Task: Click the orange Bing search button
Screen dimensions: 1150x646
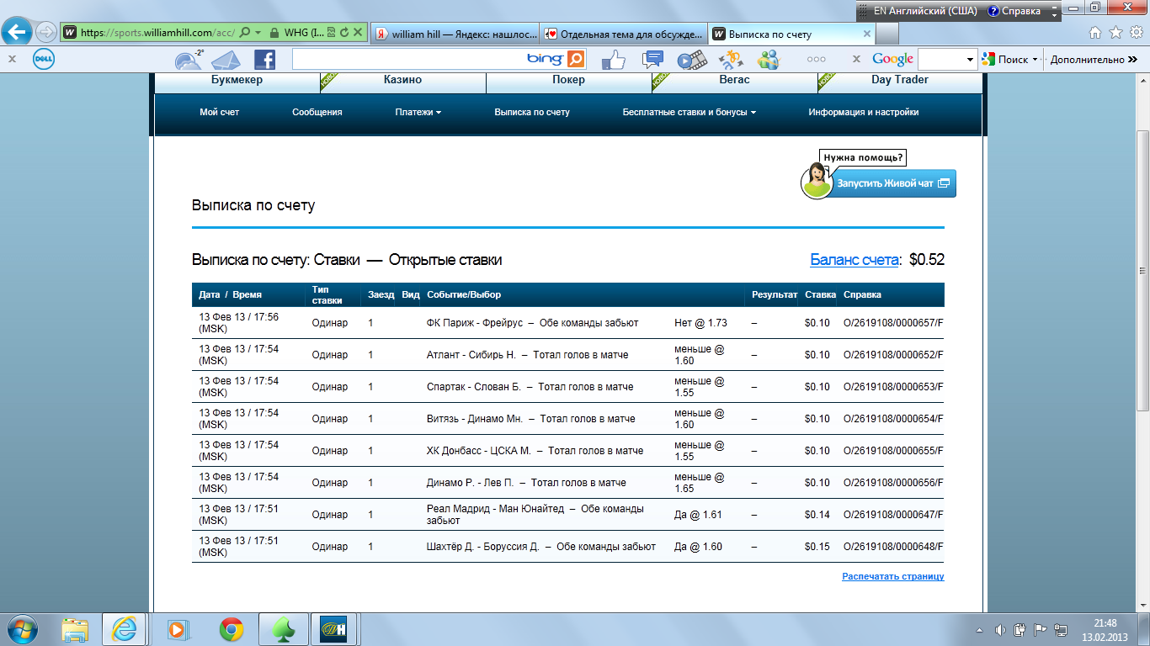Action: (x=576, y=59)
